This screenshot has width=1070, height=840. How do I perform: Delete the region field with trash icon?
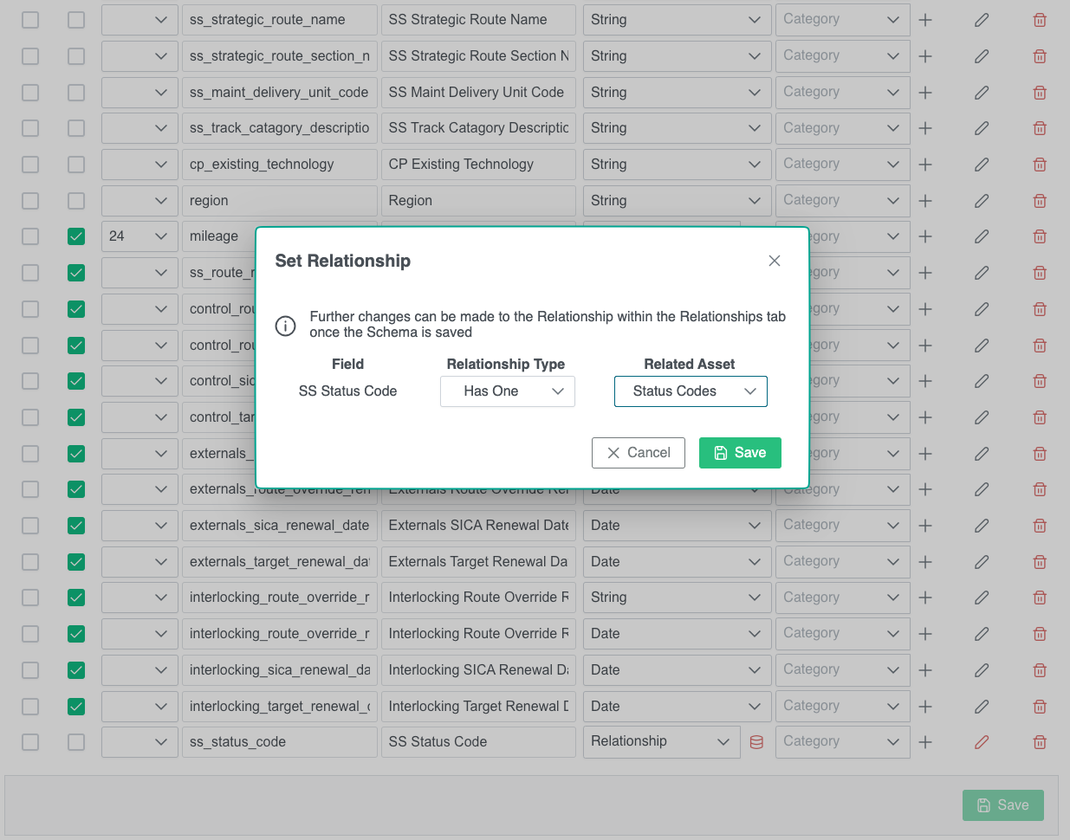1040,201
